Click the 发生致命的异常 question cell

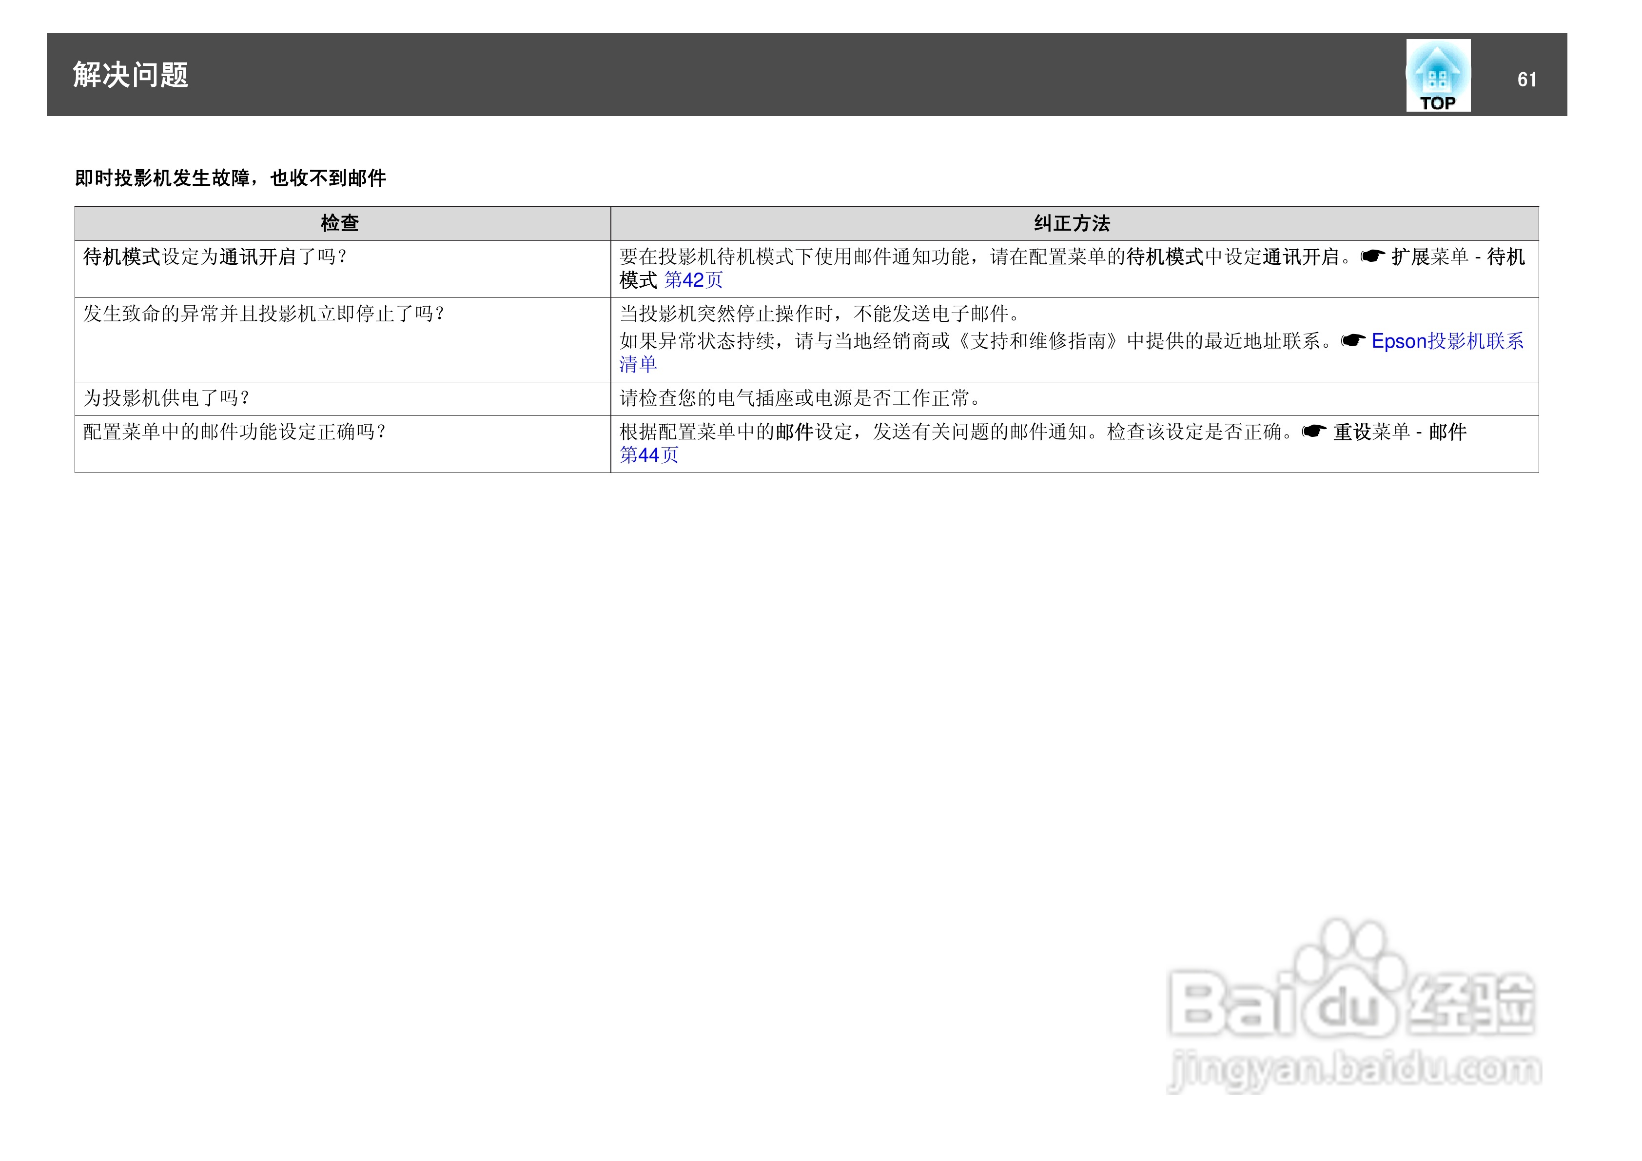(x=264, y=314)
